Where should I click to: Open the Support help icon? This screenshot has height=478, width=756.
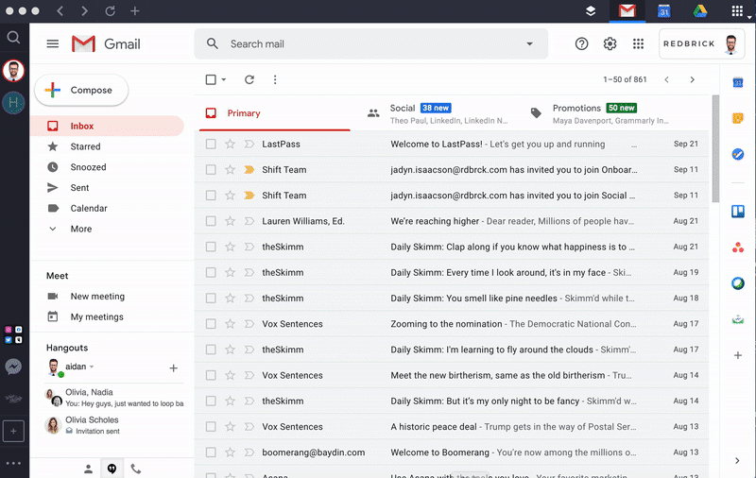tap(581, 44)
